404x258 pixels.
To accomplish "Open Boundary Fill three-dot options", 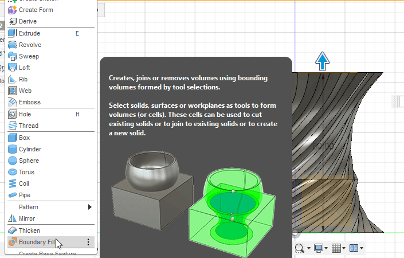I will (x=88, y=242).
